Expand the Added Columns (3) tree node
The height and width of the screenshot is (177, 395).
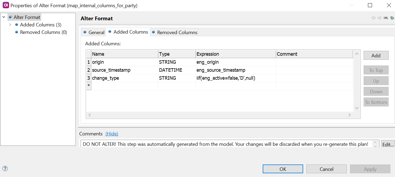coord(10,25)
